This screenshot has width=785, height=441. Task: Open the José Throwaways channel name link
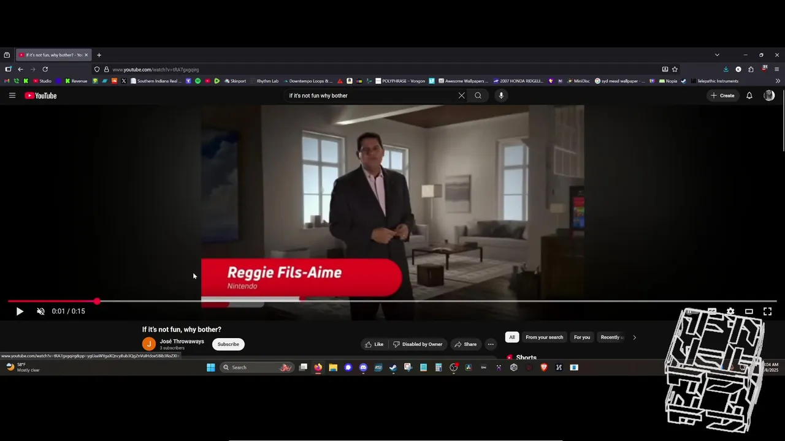[x=182, y=341]
